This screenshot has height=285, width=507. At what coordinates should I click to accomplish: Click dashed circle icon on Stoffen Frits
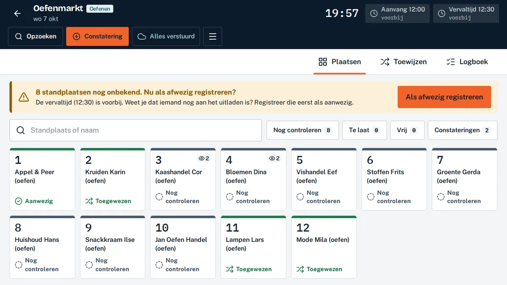tap(371, 197)
